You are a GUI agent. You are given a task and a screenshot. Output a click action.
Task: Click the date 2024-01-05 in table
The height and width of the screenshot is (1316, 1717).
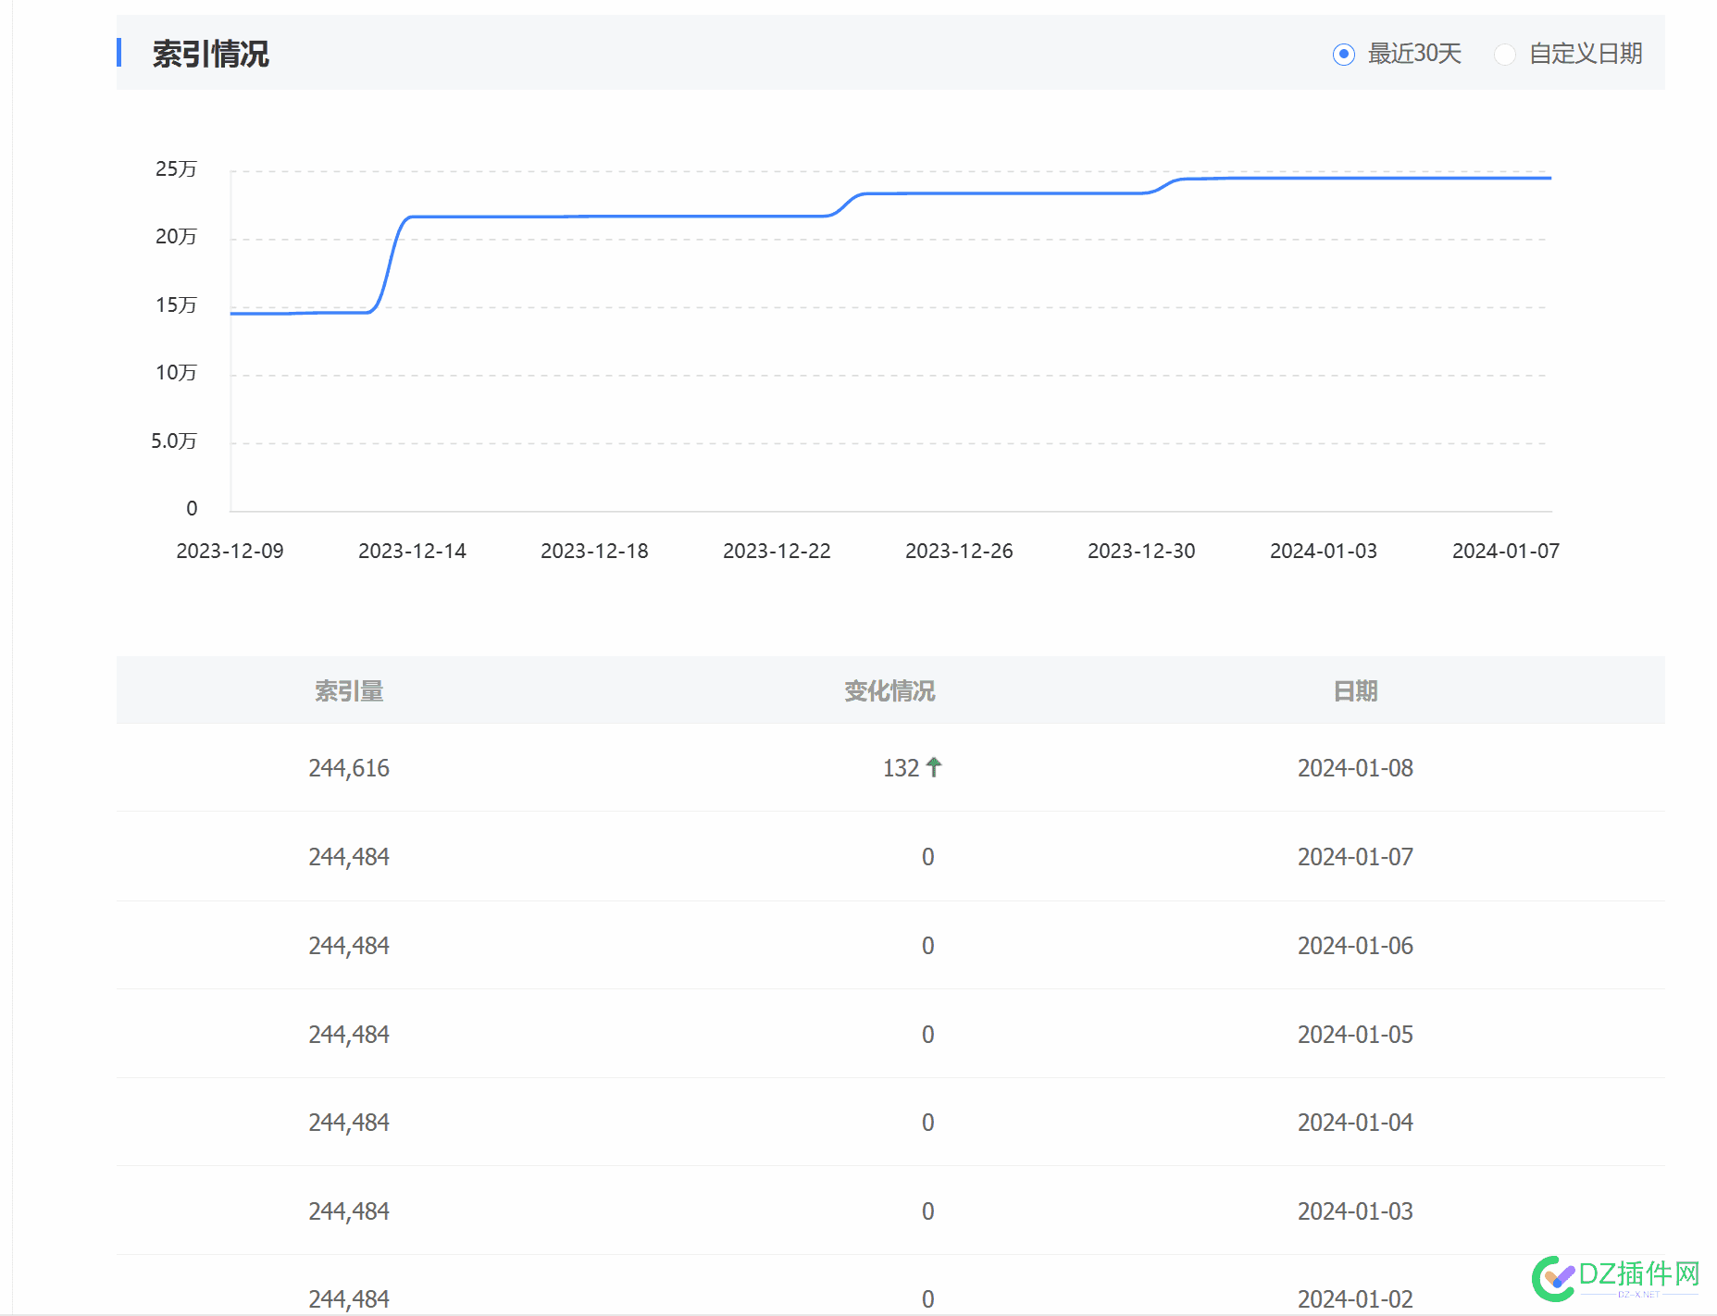tap(1355, 1035)
